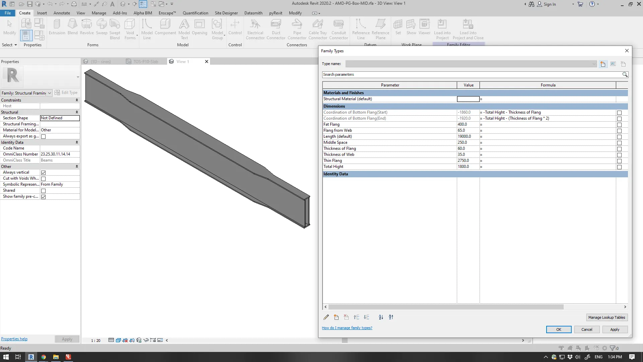Click the Manage Lookup Tables button
The width and height of the screenshot is (643, 362).
(606, 317)
